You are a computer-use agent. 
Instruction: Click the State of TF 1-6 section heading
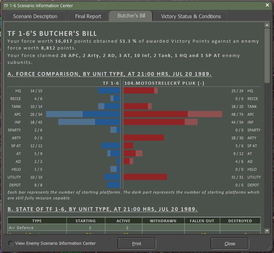pos(103,209)
